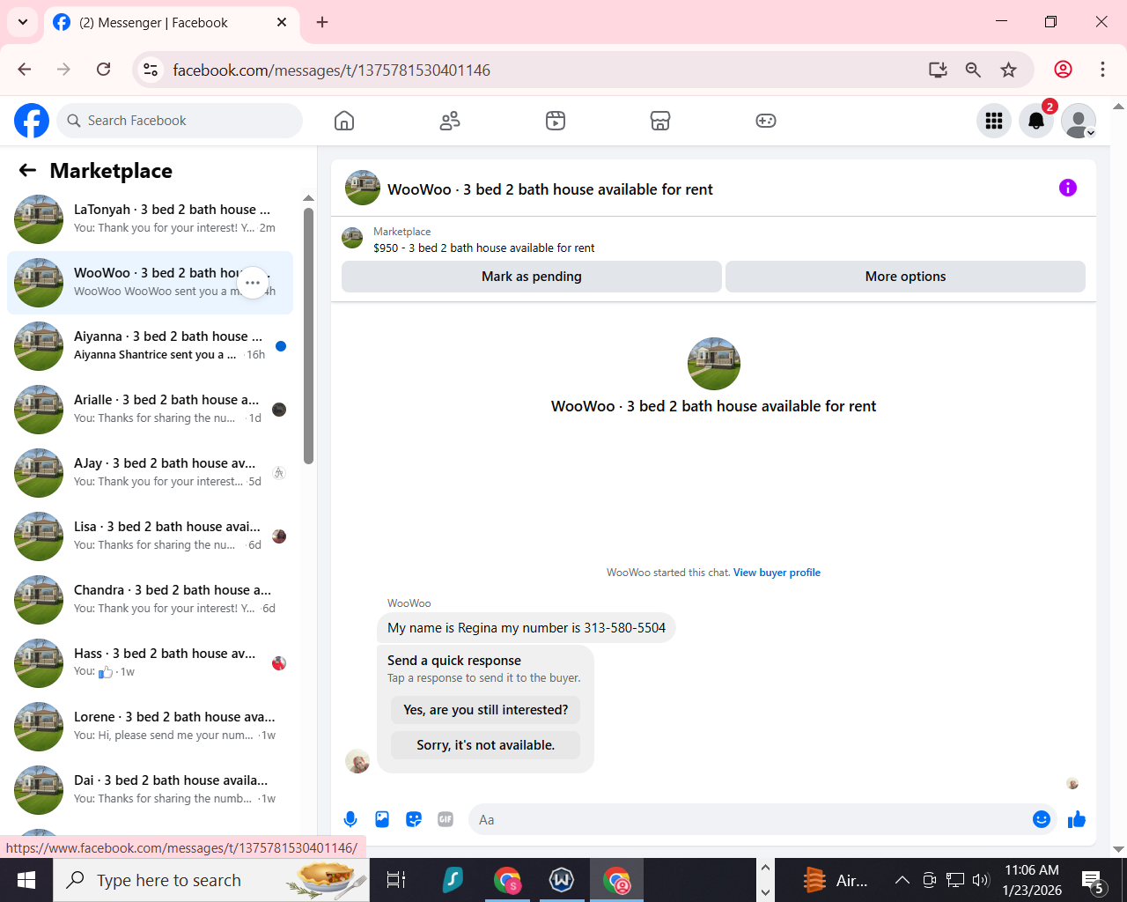The width and height of the screenshot is (1127, 902).
Task: Open the Facebook menu grid icon
Action: pyautogui.click(x=994, y=121)
